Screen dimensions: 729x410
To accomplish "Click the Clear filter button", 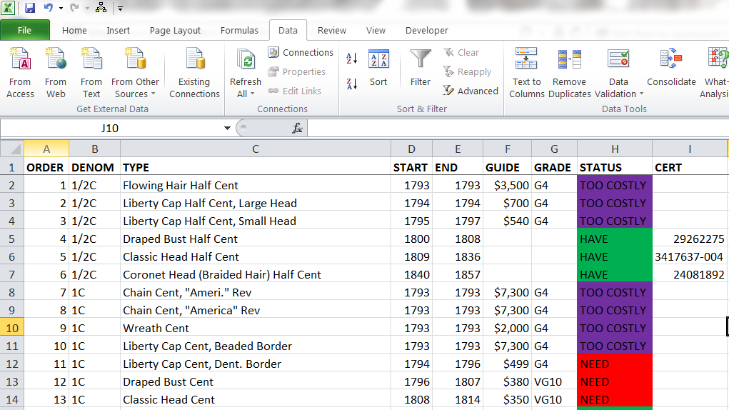I will coord(461,53).
